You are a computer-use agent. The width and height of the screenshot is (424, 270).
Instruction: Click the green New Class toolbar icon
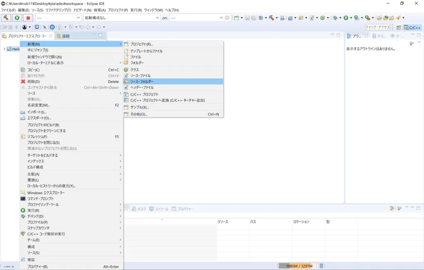click(322, 18)
